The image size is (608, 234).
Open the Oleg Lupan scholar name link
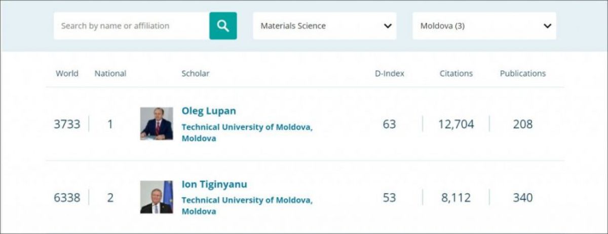209,111
